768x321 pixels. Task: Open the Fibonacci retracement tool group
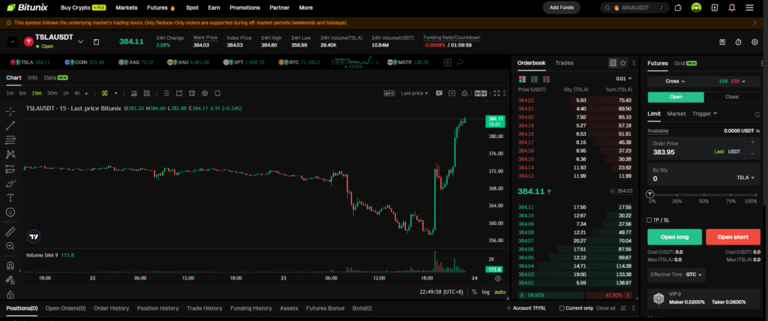click(10, 140)
